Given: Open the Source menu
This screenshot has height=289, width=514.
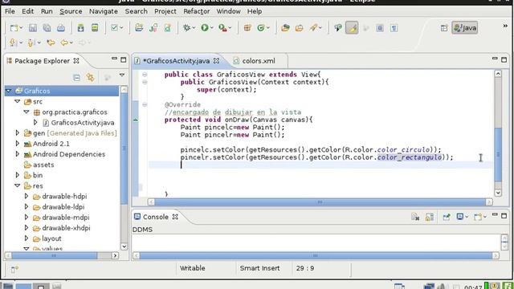Looking at the screenshot, I should tap(71, 11).
